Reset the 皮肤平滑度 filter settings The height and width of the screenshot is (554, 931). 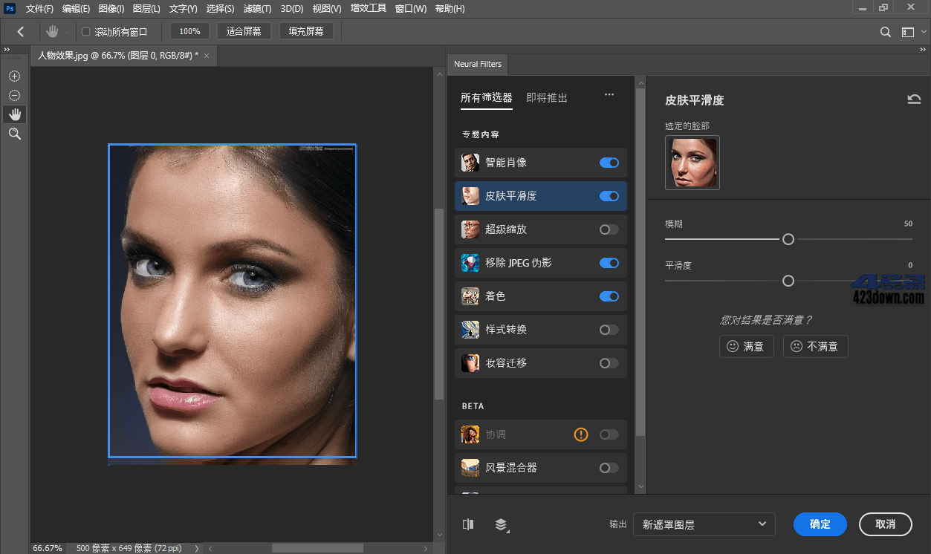(x=914, y=99)
